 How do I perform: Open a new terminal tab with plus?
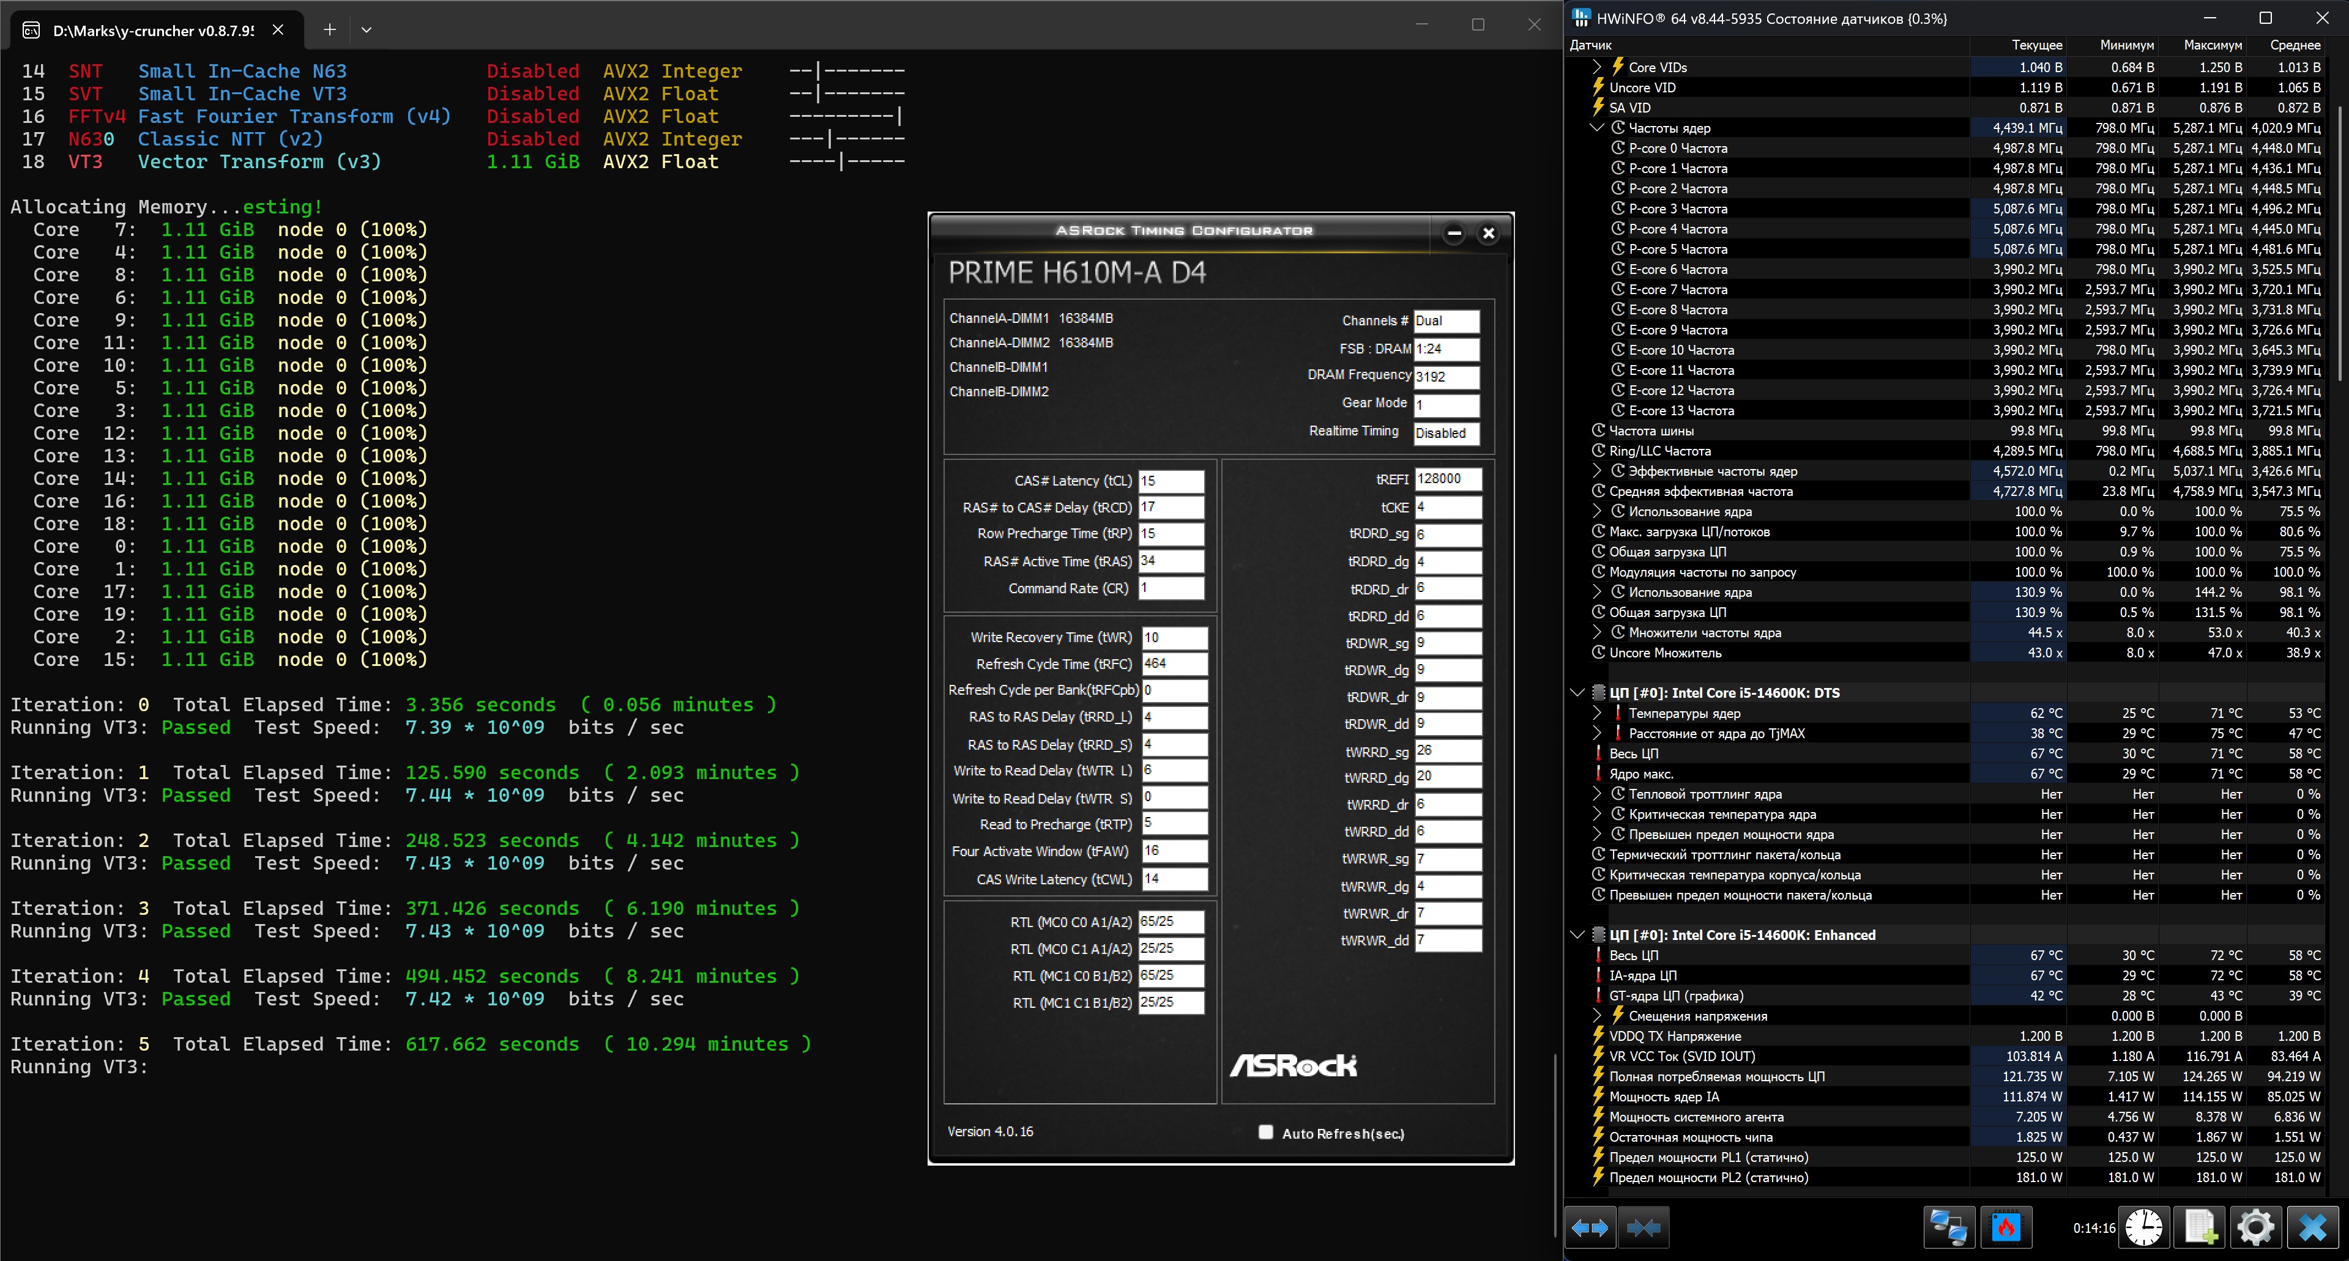[x=329, y=29]
